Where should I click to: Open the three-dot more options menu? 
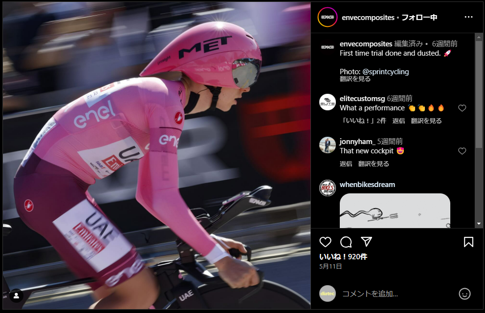point(468,17)
